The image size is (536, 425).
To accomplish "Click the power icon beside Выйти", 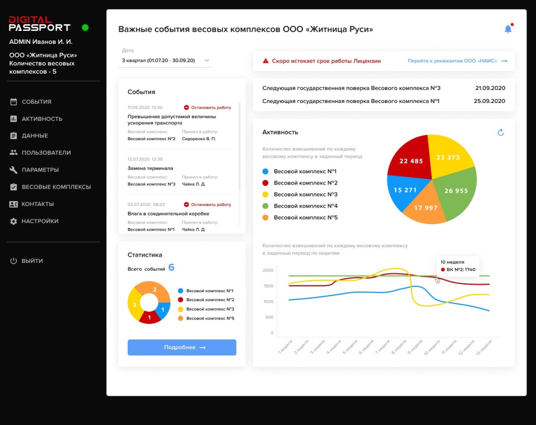I will (14, 261).
